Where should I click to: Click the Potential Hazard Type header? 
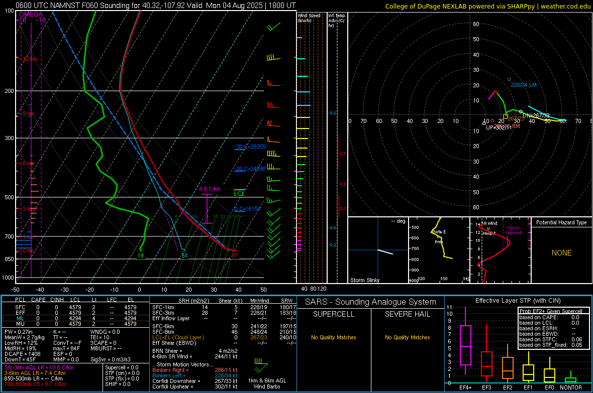(x=562, y=222)
